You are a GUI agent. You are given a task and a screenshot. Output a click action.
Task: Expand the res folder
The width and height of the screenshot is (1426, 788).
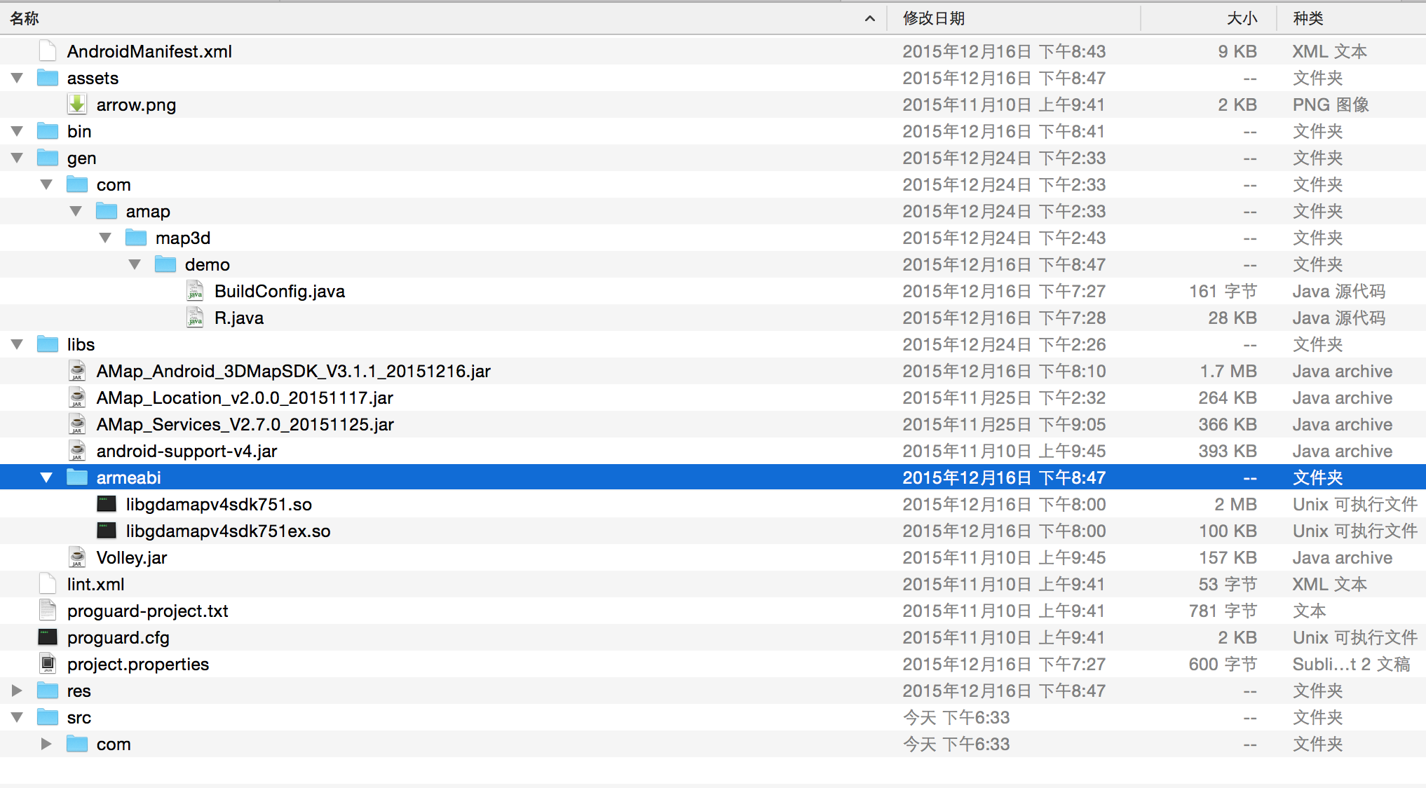click(18, 691)
